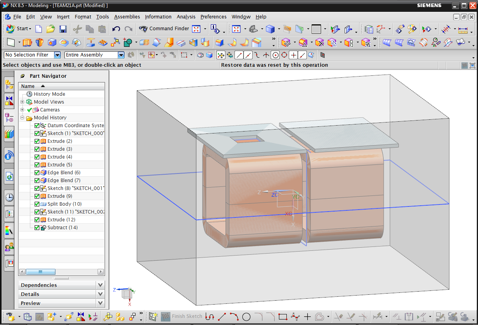Select the Extrude tool in feature toolbar
Image resolution: width=478 pixels, height=325 pixels.
(x=27, y=42)
